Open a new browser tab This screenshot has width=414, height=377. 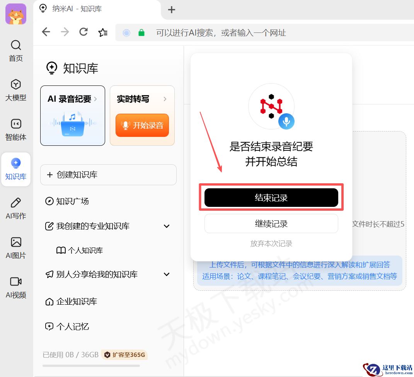[x=171, y=10]
